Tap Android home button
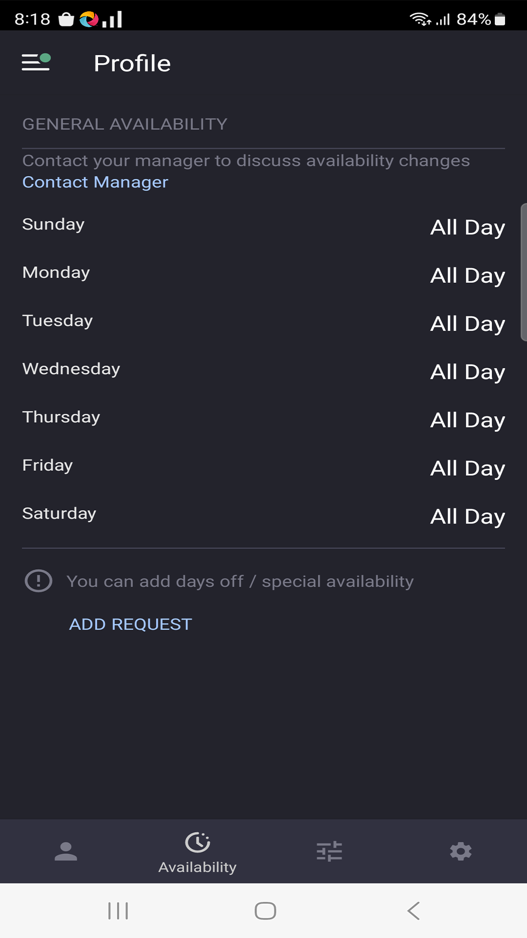527x938 pixels. tap(265, 911)
